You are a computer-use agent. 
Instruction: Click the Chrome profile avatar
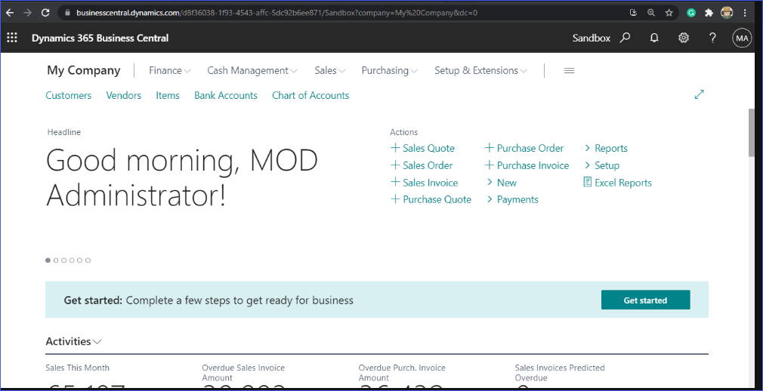[x=727, y=13]
